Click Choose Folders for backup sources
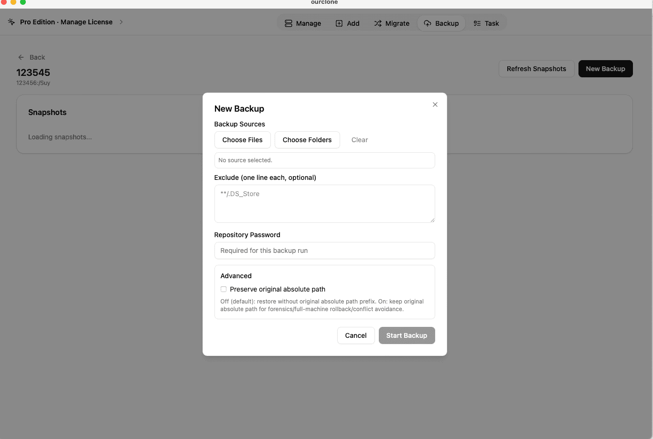Image resolution: width=653 pixels, height=439 pixels. (x=307, y=140)
